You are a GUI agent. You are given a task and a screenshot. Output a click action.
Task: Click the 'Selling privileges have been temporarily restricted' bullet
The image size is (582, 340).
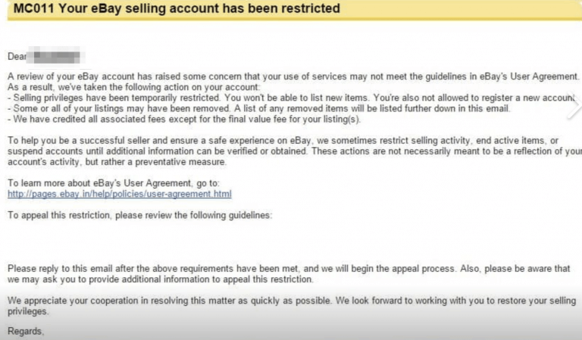(291, 98)
